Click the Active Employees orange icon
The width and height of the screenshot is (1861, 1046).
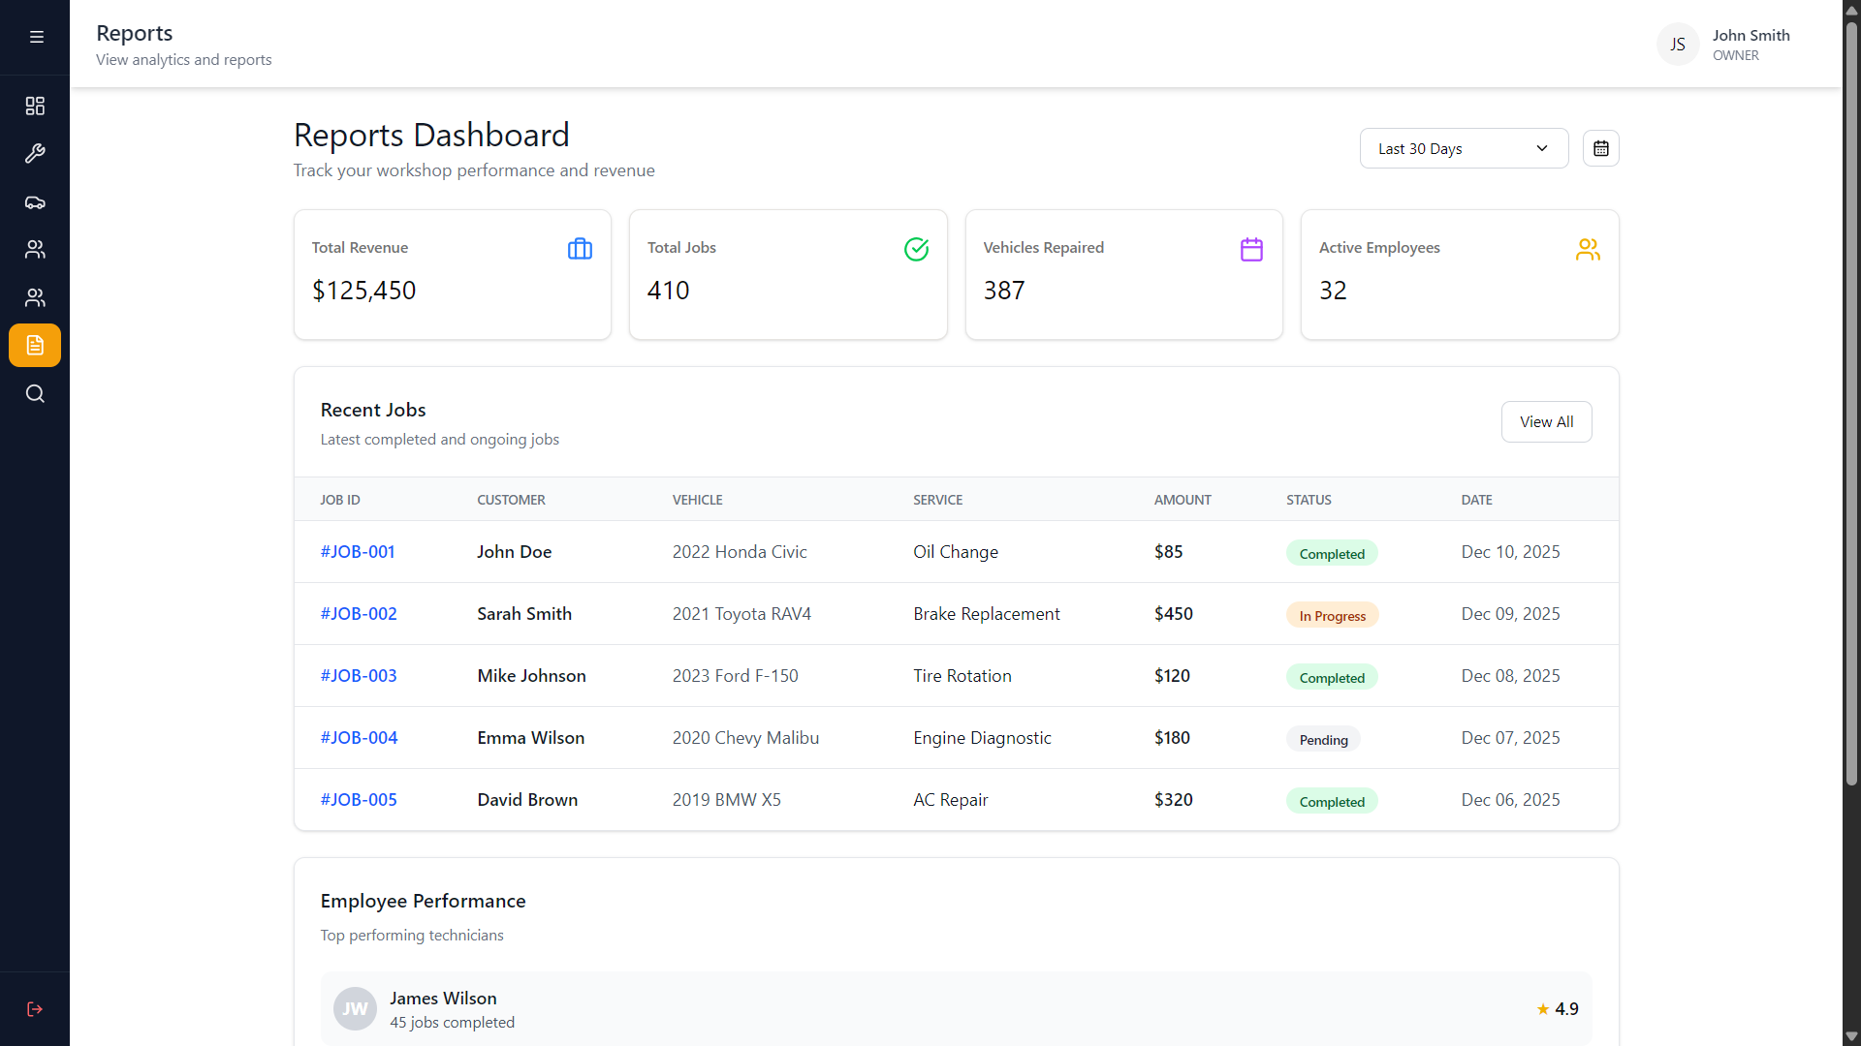[1587, 249]
